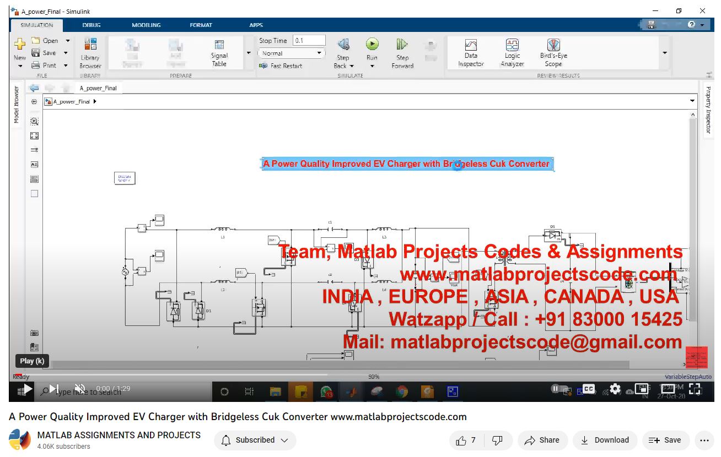Click the Share button
The height and width of the screenshot is (457, 721).
(542, 440)
